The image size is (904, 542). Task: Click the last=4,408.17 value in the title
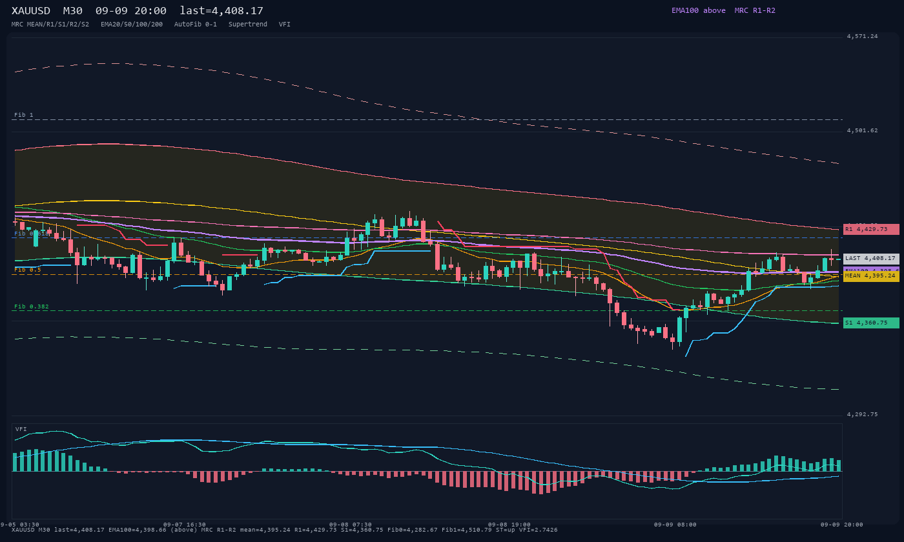221,11
